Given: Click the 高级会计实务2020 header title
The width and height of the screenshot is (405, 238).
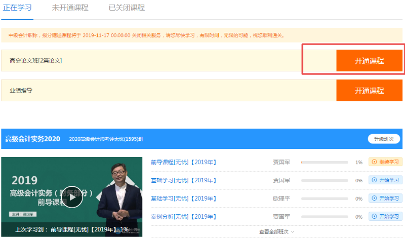Looking at the screenshot, I should point(32,139).
